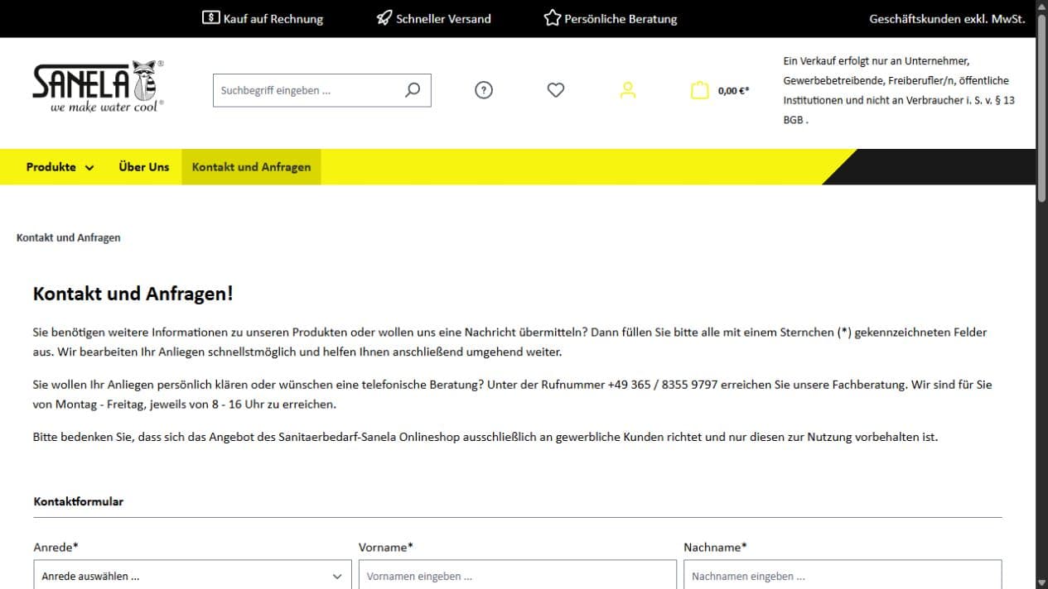Screen dimensions: 1048x589
Task: Click the Kontakt und Anfragen breadcrumb
Action: point(69,237)
